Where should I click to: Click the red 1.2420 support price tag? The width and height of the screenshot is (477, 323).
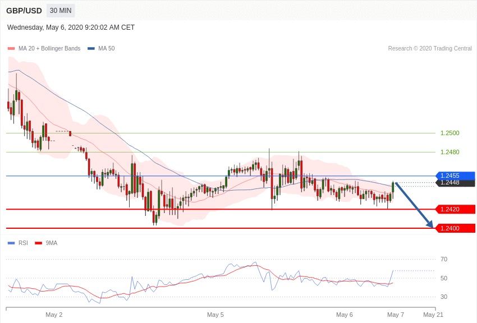click(455, 209)
